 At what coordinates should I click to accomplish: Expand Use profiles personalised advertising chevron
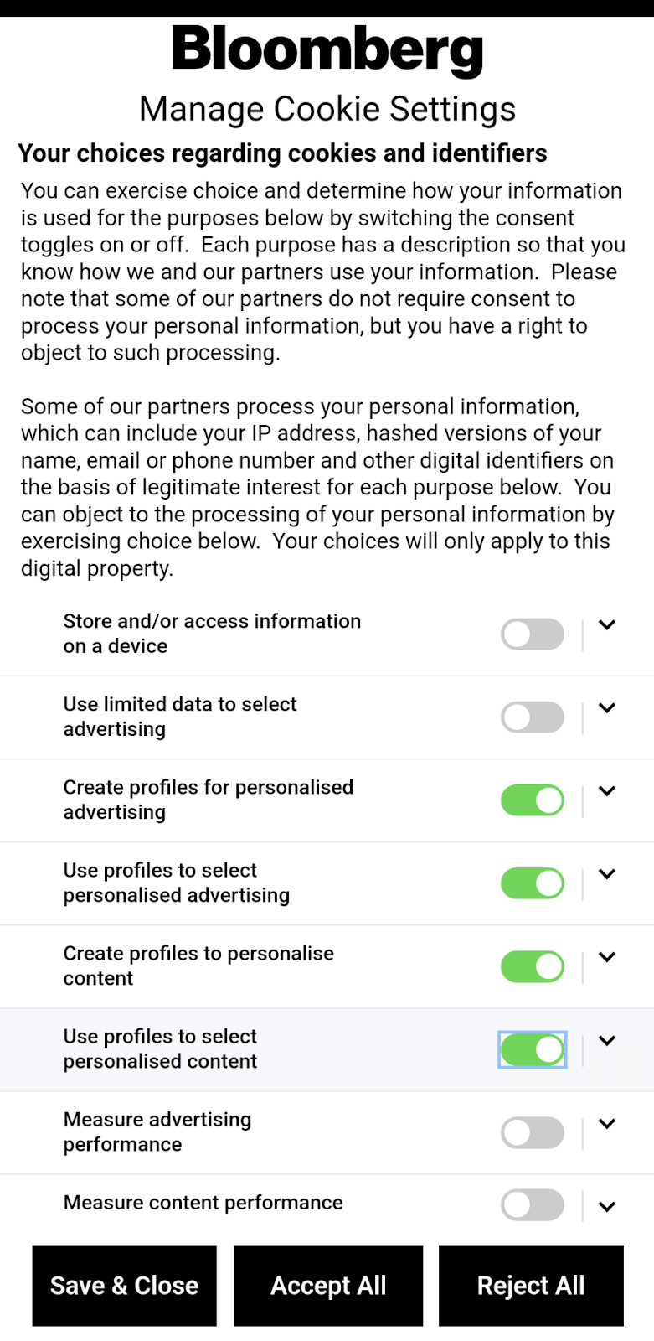[607, 873]
